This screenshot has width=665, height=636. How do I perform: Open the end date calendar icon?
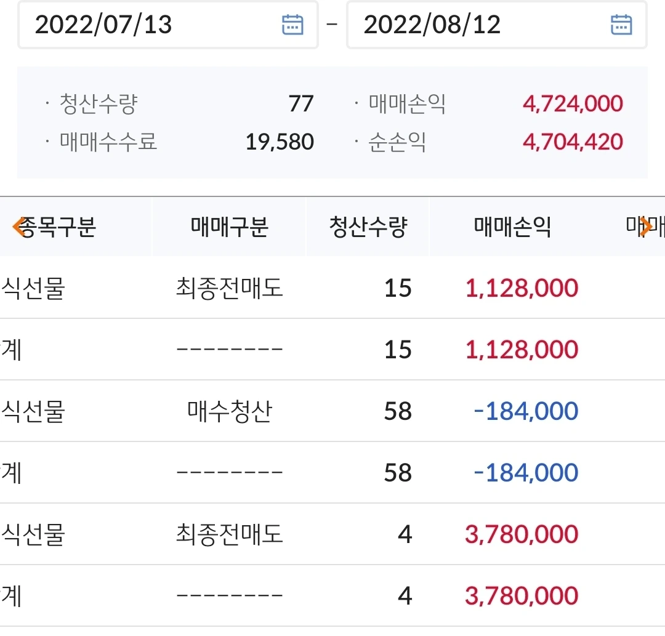pos(621,24)
